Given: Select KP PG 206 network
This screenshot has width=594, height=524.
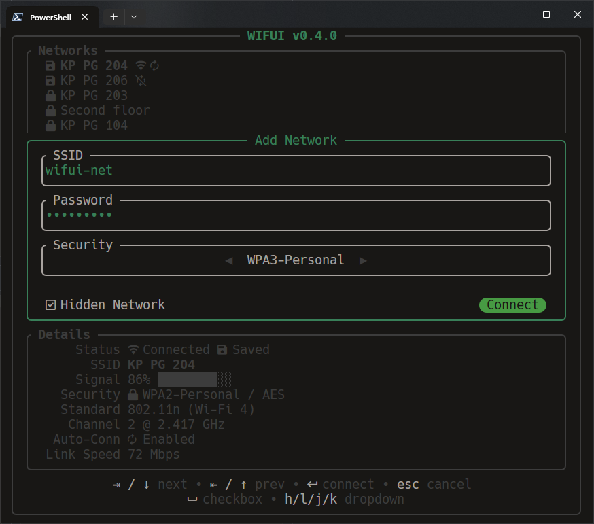Looking at the screenshot, I should point(94,80).
